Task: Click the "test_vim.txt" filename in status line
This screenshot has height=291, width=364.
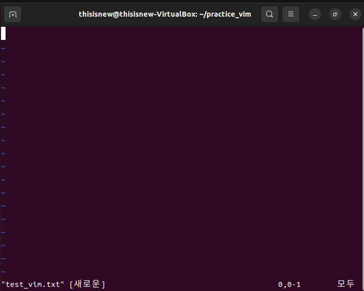Action: click(x=32, y=284)
